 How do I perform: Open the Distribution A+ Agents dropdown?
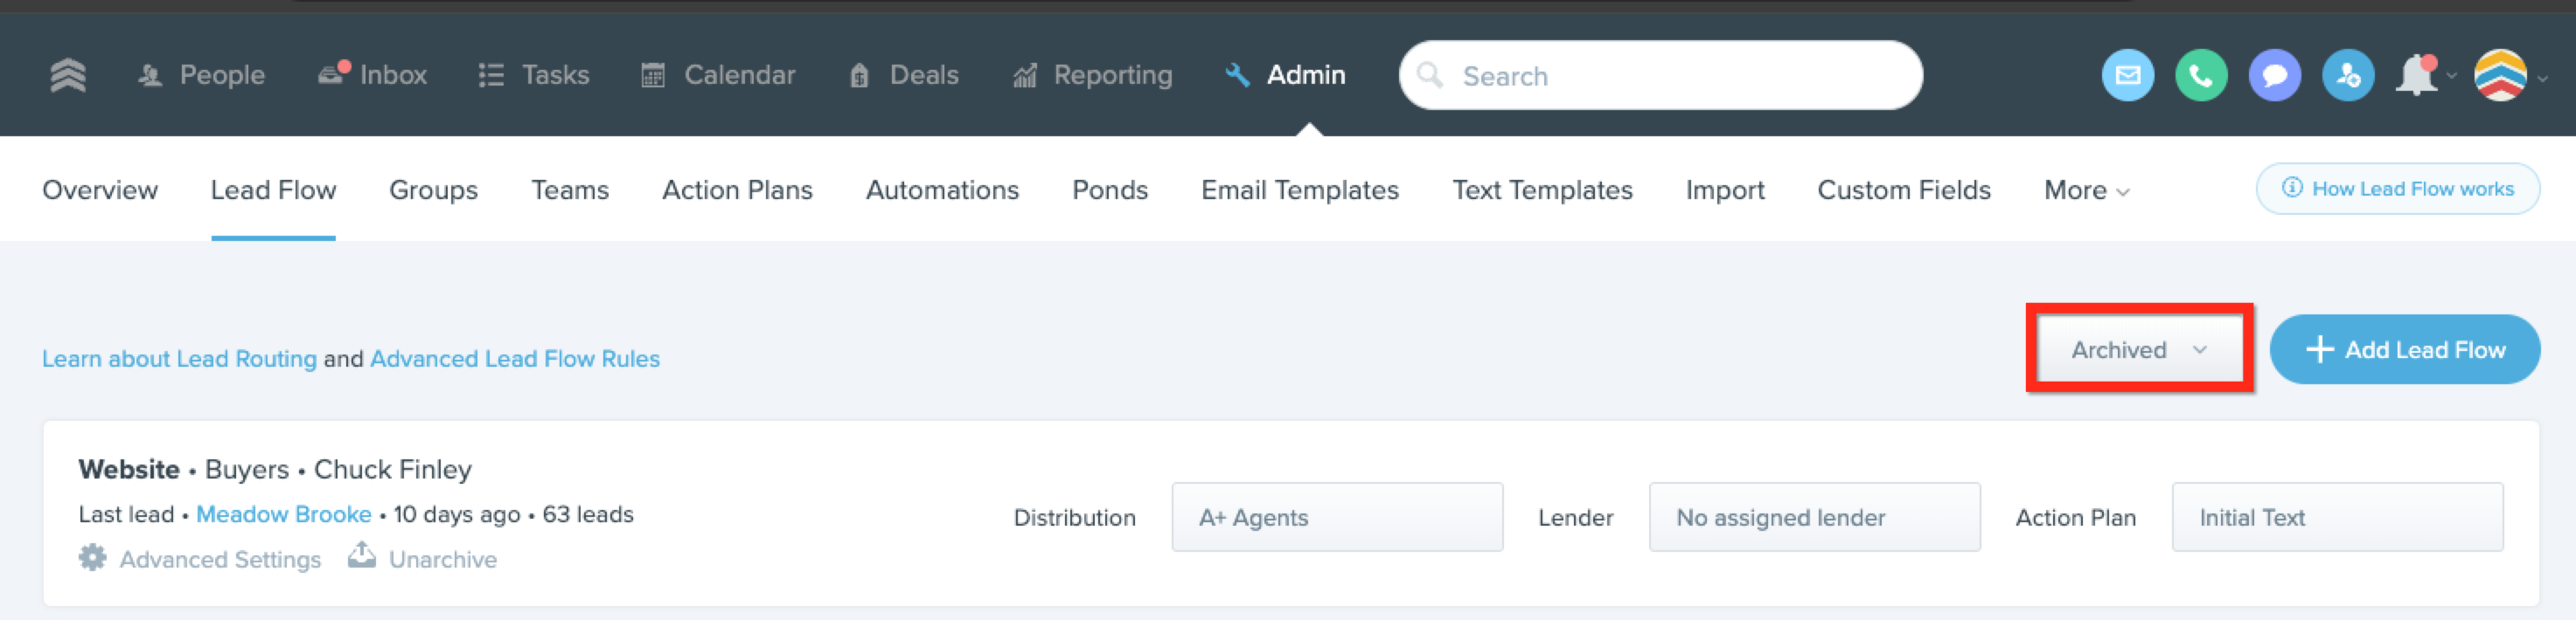(1337, 517)
